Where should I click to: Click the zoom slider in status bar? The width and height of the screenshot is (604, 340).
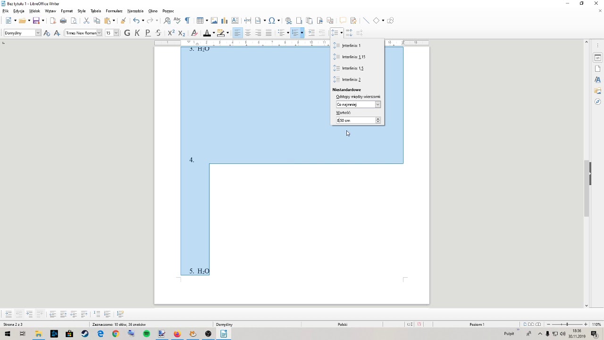567,324
